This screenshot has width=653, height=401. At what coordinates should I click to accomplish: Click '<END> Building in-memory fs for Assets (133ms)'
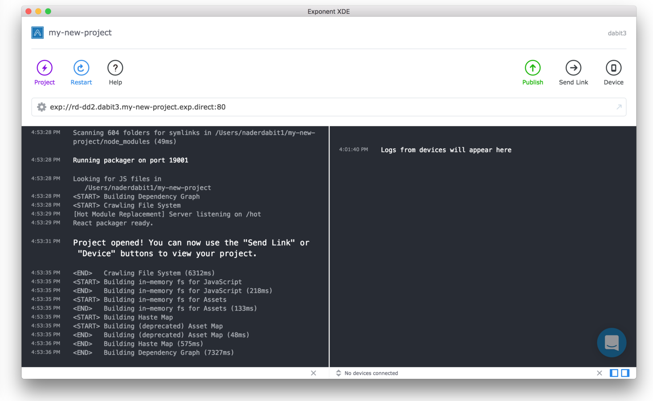click(165, 308)
